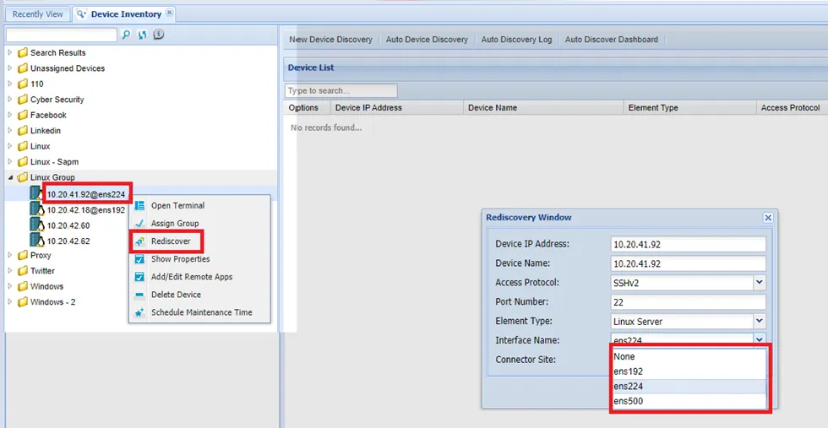Click the info icon above the device tree
The image size is (828, 428).
pyautogui.click(x=159, y=35)
